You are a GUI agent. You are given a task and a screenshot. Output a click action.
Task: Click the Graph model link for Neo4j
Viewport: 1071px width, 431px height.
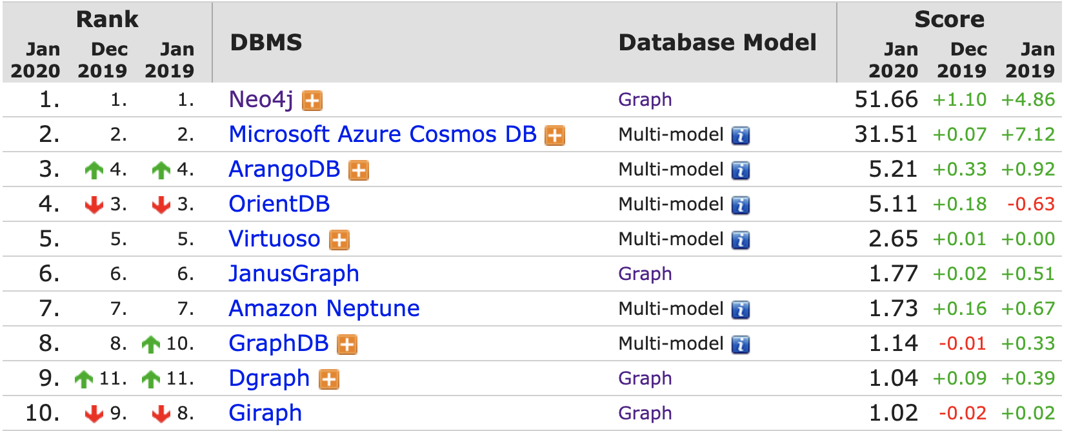[x=645, y=100]
